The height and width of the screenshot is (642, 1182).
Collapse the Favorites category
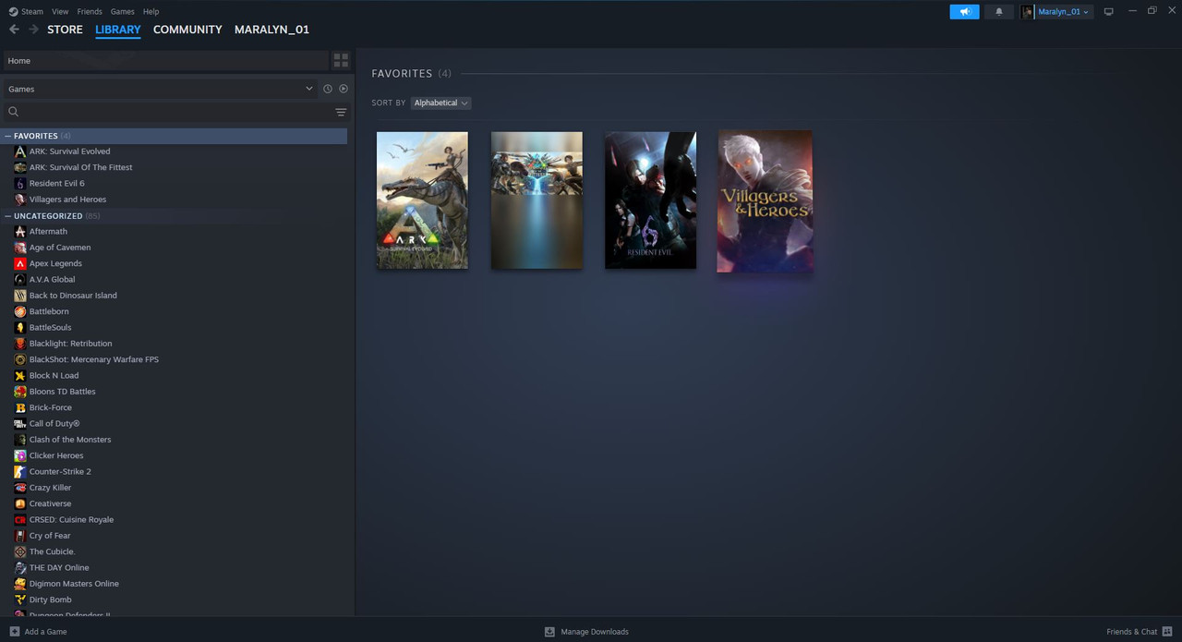[8, 136]
